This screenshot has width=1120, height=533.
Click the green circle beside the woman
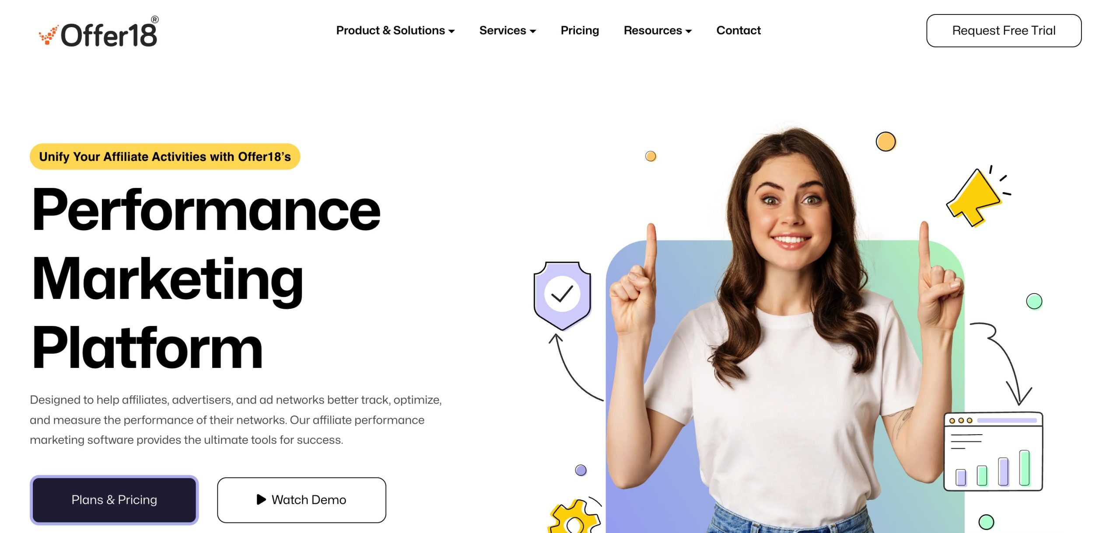[x=1034, y=301]
